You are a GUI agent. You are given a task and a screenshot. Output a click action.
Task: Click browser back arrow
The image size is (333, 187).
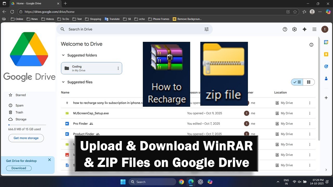(x=4, y=12)
